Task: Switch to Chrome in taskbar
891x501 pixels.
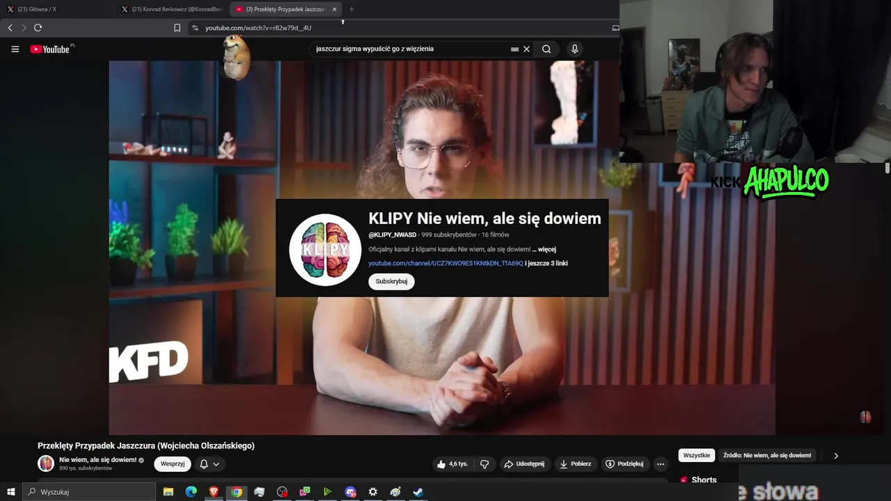Action: [237, 492]
